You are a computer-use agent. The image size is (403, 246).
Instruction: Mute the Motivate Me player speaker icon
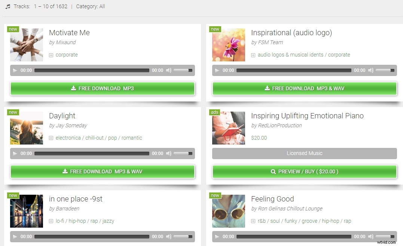169,70
